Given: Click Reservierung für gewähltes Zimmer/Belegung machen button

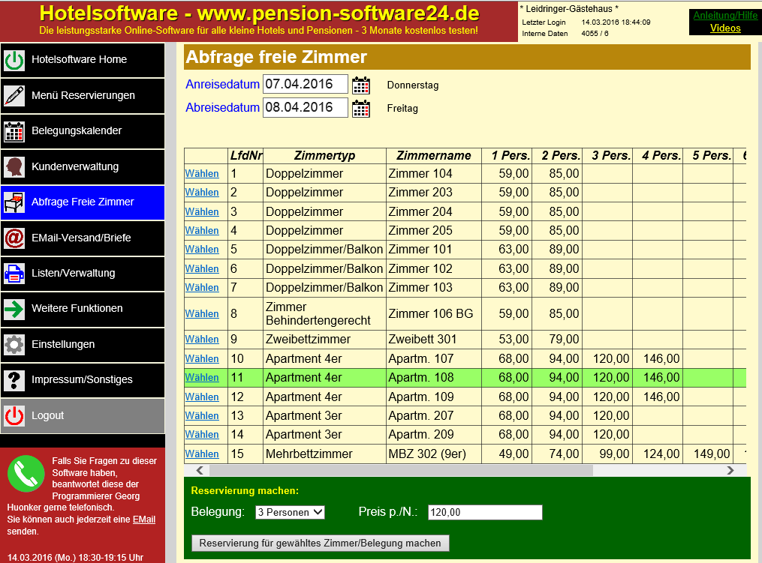Looking at the screenshot, I should 321,543.
